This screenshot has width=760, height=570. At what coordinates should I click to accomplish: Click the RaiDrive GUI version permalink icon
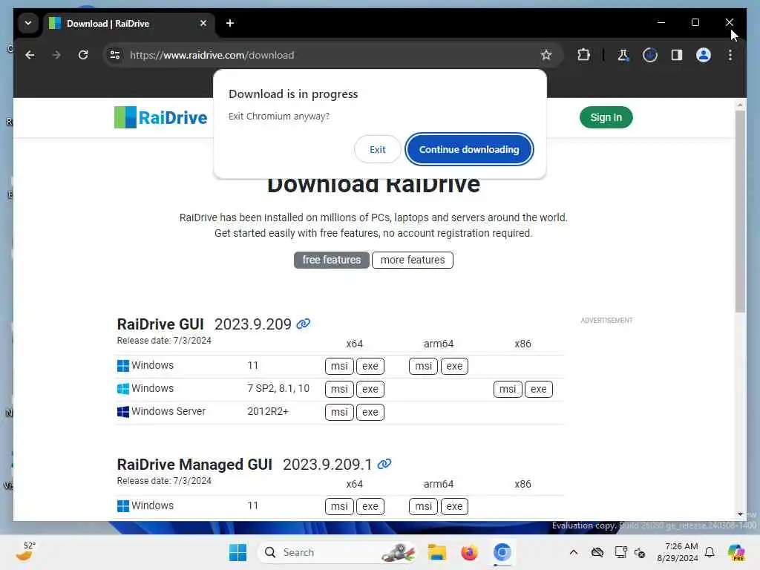pos(304,324)
